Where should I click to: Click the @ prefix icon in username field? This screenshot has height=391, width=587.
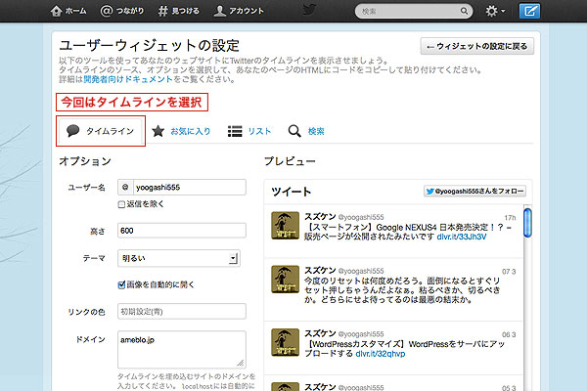[x=125, y=187]
